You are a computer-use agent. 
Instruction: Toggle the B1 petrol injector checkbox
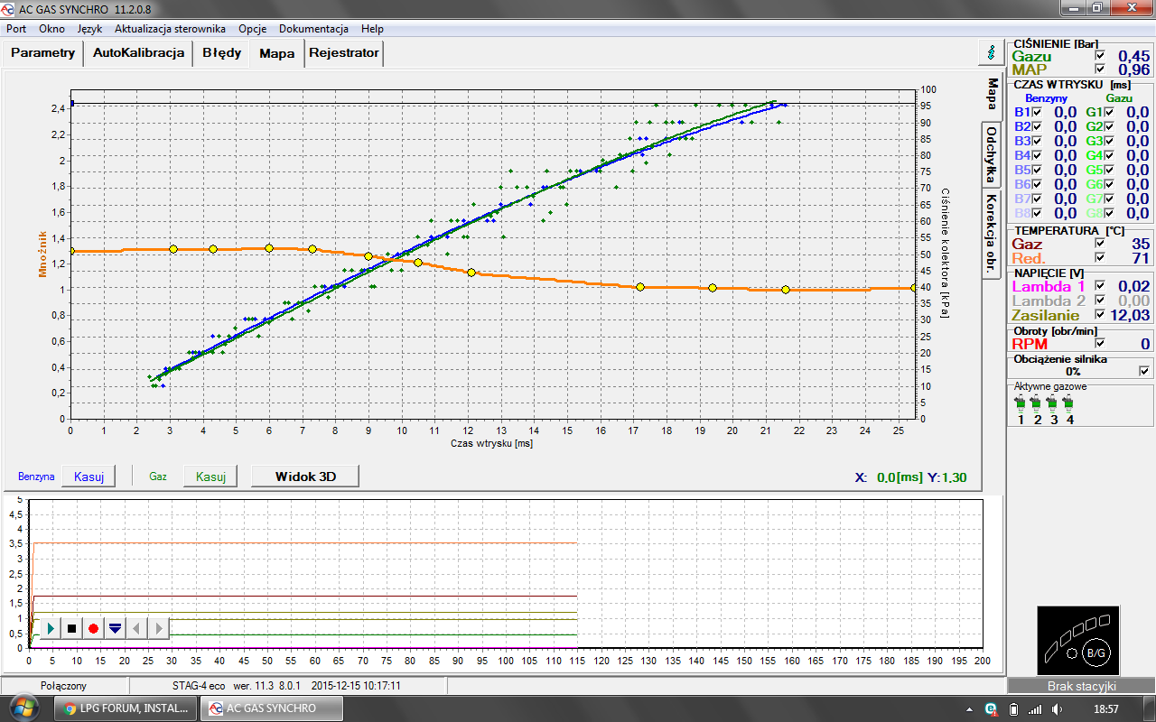click(x=1037, y=112)
